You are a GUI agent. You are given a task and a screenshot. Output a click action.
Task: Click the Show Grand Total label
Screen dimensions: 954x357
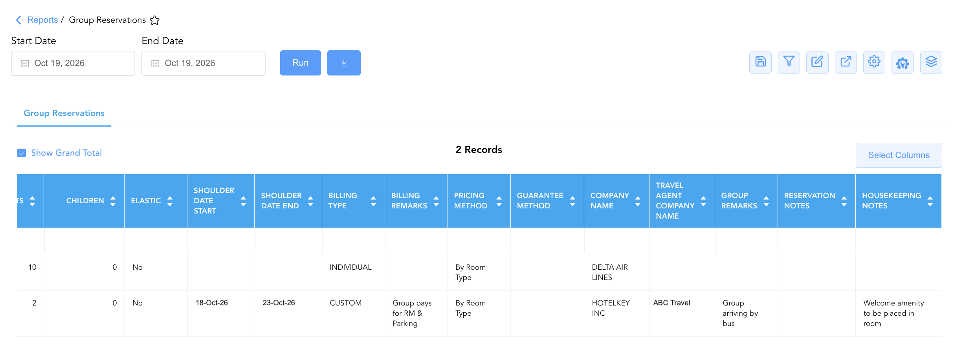(x=66, y=153)
